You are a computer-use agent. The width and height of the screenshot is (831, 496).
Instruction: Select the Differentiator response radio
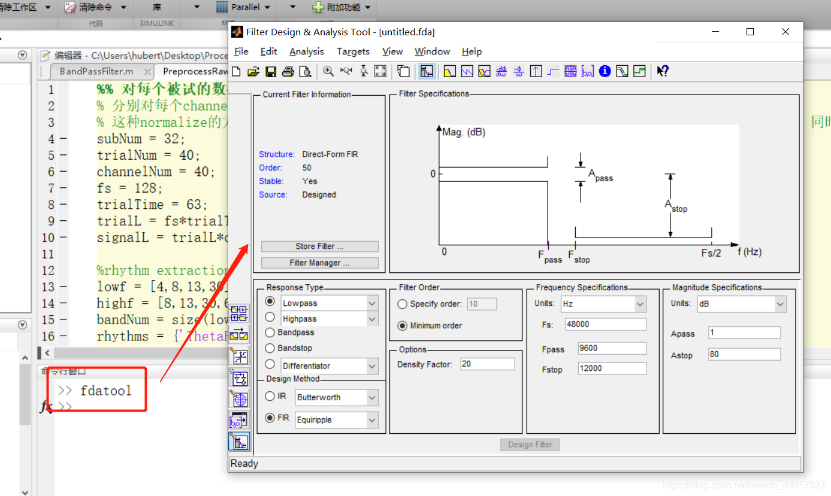(270, 364)
